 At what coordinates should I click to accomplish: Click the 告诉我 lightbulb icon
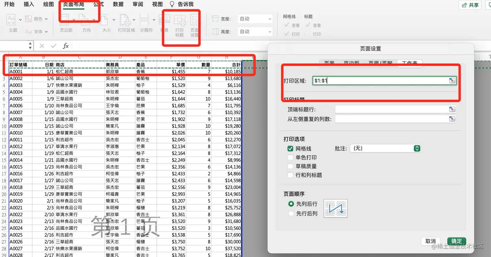click(172, 4)
